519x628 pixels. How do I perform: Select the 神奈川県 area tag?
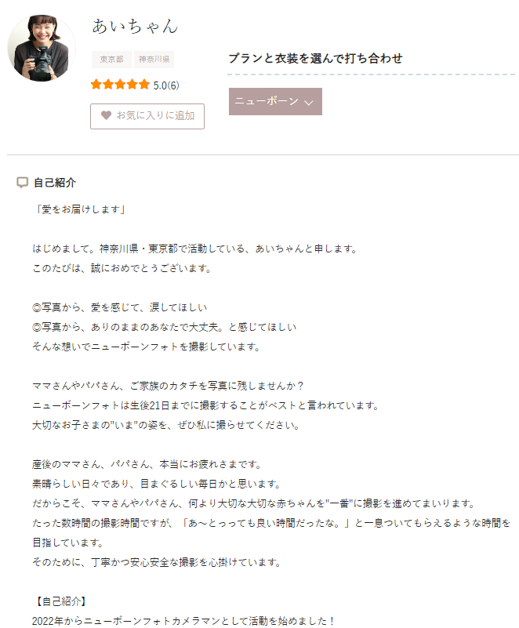[154, 60]
